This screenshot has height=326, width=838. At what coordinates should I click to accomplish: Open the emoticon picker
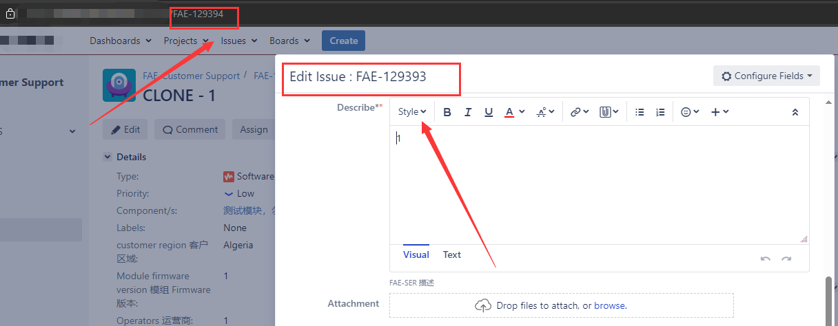690,112
